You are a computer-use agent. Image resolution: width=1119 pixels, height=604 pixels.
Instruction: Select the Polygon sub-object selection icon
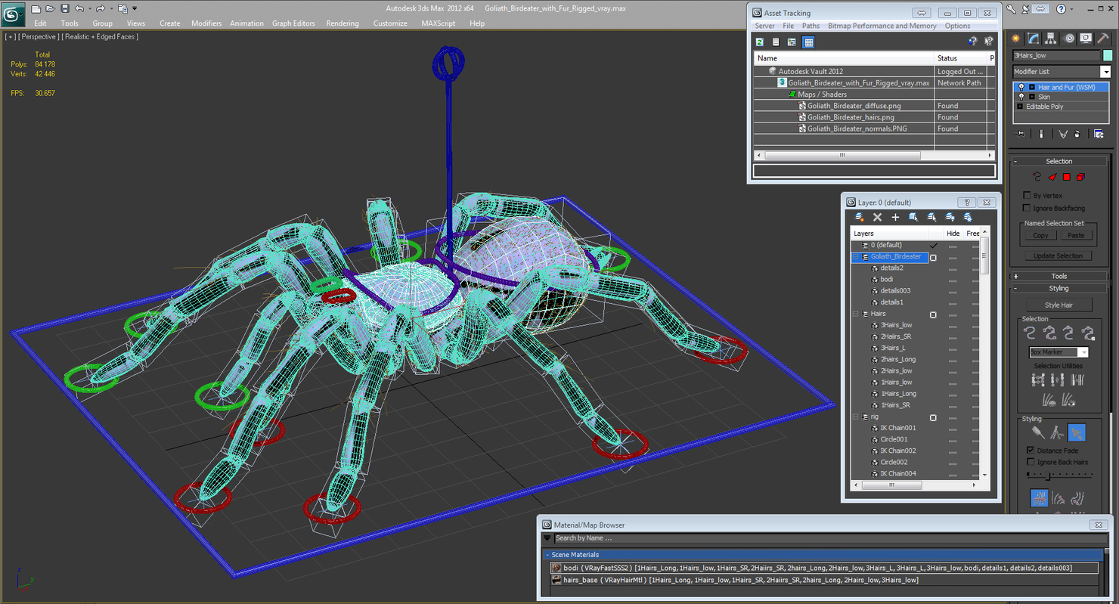[x=1066, y=177]
